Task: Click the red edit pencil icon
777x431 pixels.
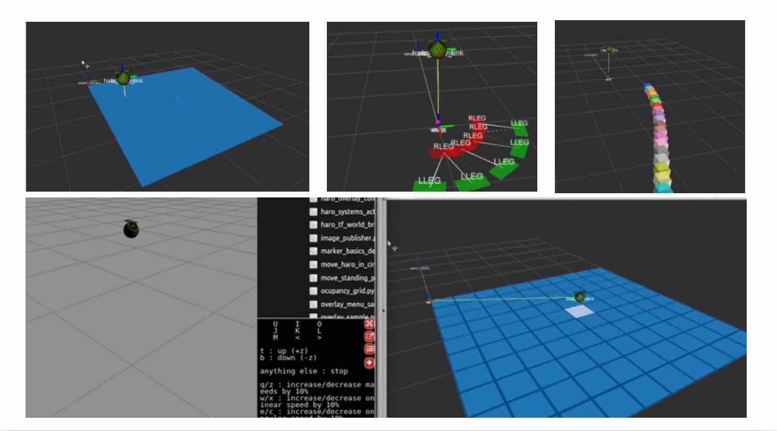Action: (369, 337)
